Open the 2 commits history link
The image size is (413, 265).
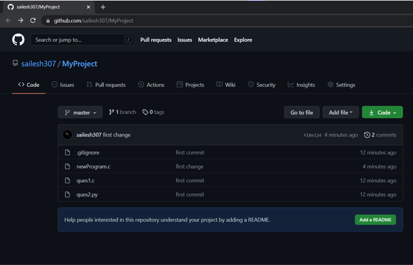[x=380, y=135]
